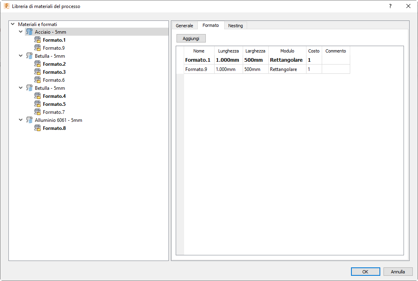Click the Formato.1 row Costo cell
This screenshot has height=281, width=418.
pos(314,60)
